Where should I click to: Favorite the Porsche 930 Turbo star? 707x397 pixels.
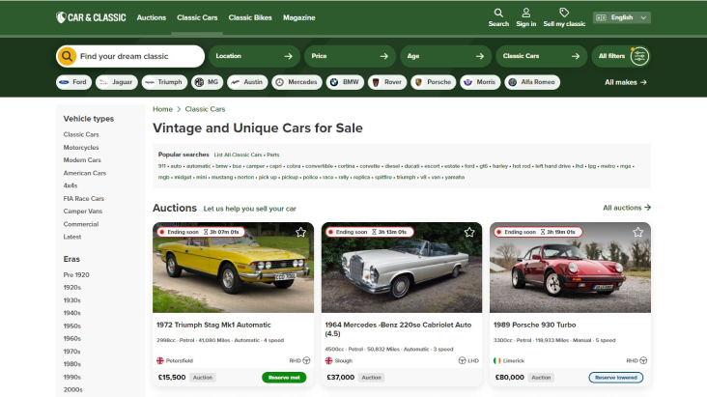[637, 233]
